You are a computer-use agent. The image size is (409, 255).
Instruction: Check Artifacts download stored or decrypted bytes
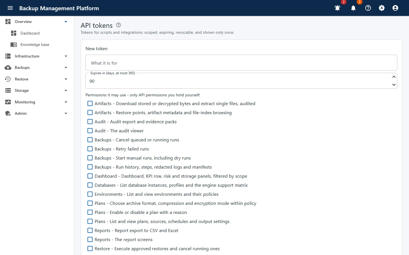point(90,103)
